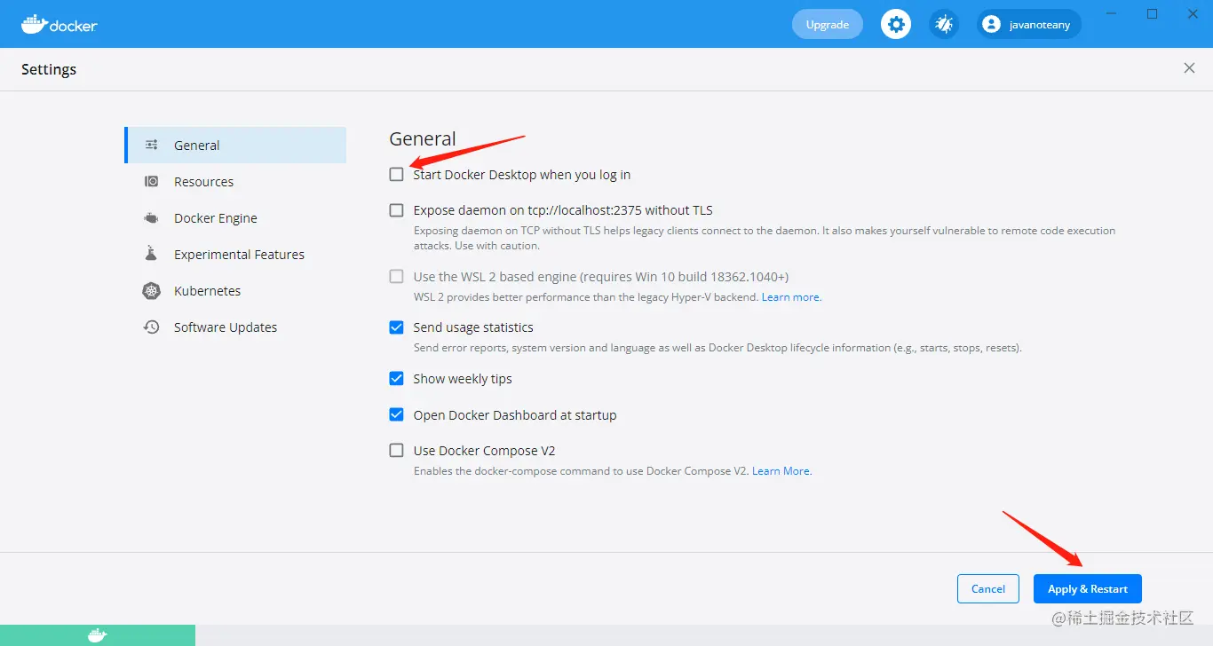Open the Kubernetes settings tab
Viewport: 1213px width, 646px height.
click(235, 290)
